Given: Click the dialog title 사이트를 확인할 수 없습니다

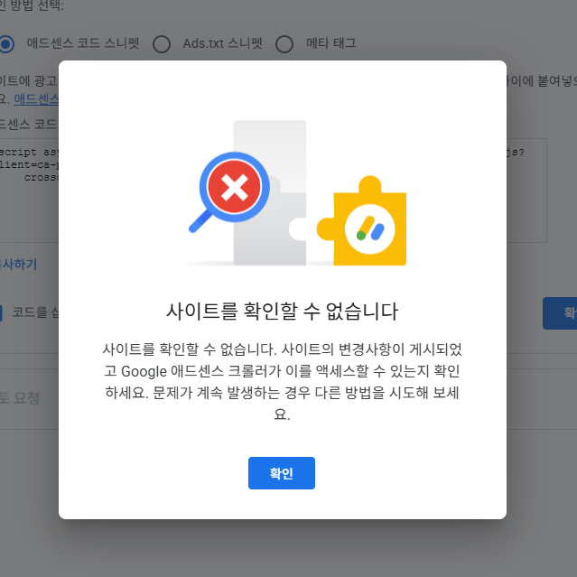Looking at the screenshot, I should 283,312.
